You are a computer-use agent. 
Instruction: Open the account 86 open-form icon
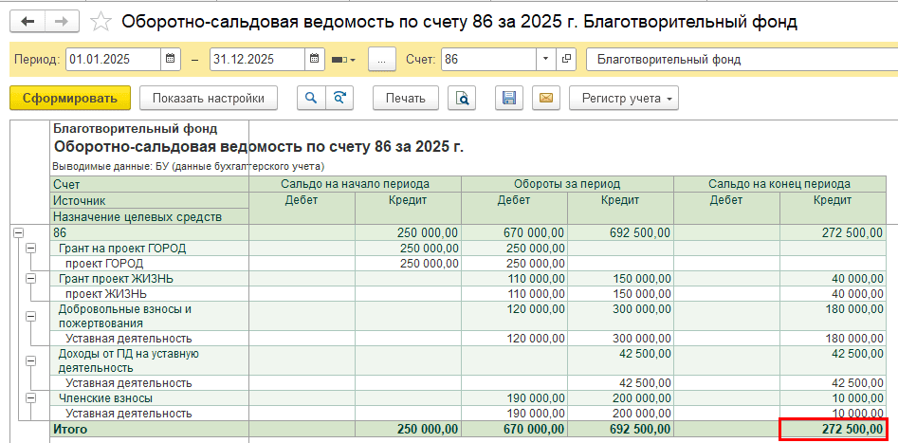(x=567, y=59)
